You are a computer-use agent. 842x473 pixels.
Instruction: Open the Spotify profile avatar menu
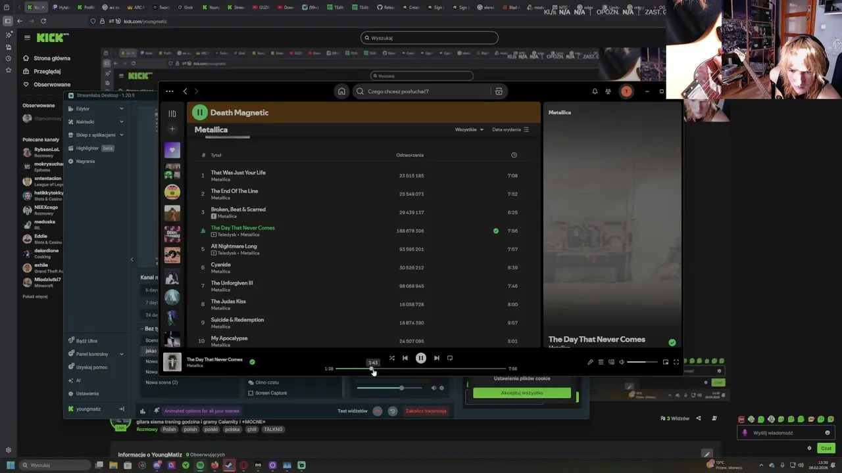(x=626, y=91)
